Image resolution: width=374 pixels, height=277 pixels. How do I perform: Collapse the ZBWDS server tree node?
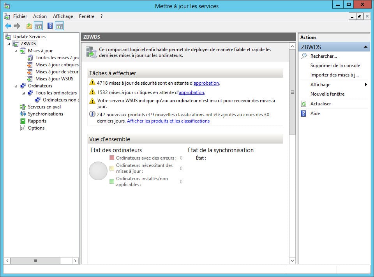[x=9, y=44]
